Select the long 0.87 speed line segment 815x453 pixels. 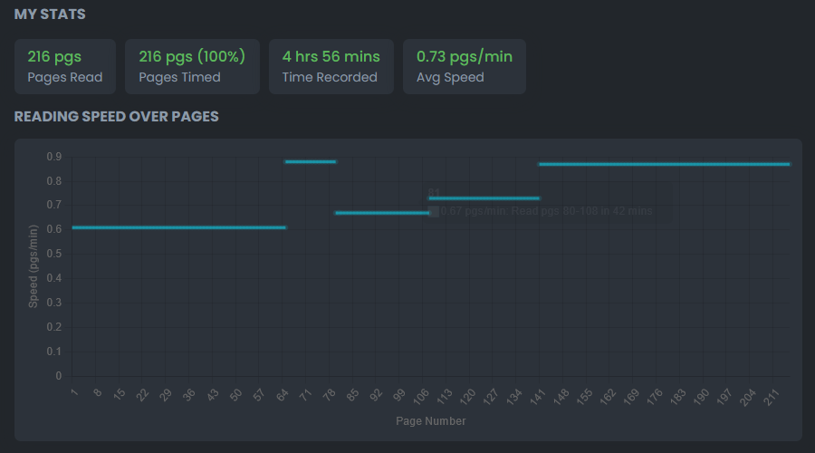tap(664, 164)
